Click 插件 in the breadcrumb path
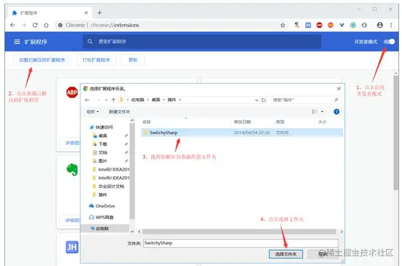The image size is (402, 266). coord(172,100)
